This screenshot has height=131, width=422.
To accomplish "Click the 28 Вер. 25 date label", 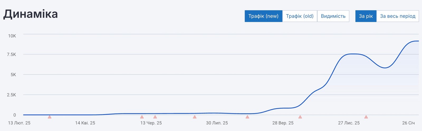I will tap(283, 123).
